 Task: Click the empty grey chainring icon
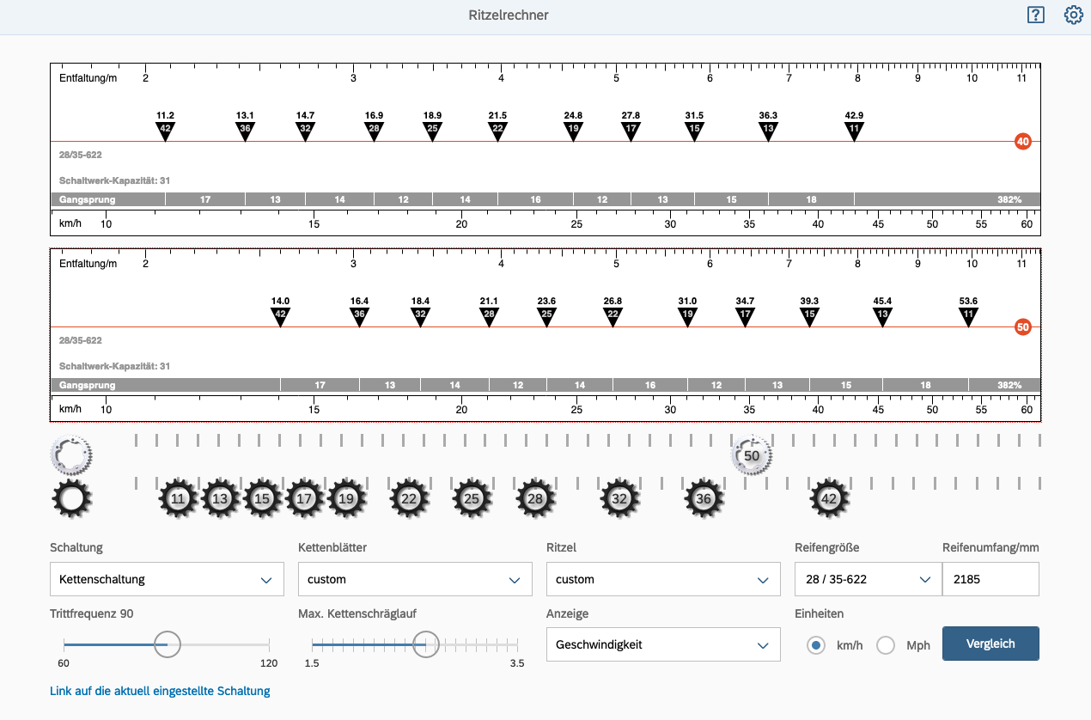point(71,454)
